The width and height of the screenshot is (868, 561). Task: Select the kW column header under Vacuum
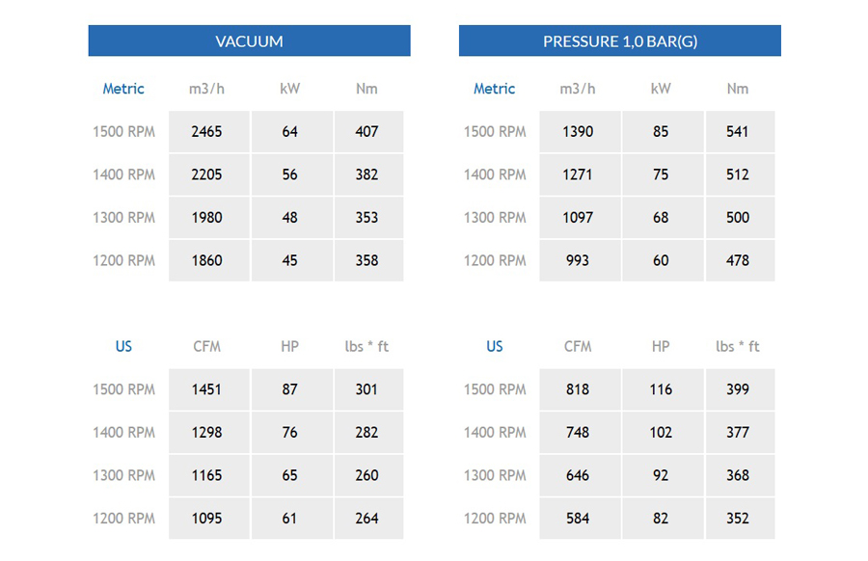[289, 89]
